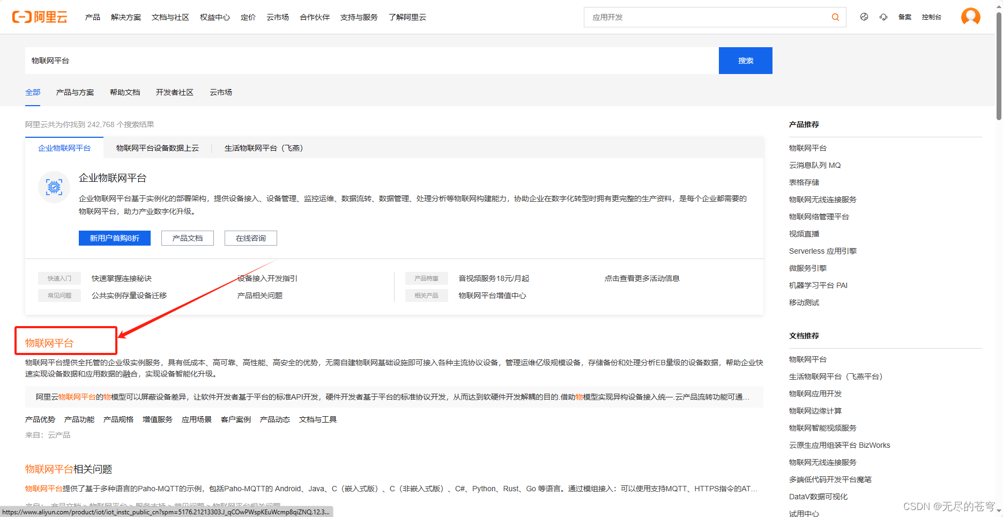Viewport: 1003px width, 517px height.
Task: Open 云原生应用组装平台 BizWorks doc link
Action: [839, 445]
